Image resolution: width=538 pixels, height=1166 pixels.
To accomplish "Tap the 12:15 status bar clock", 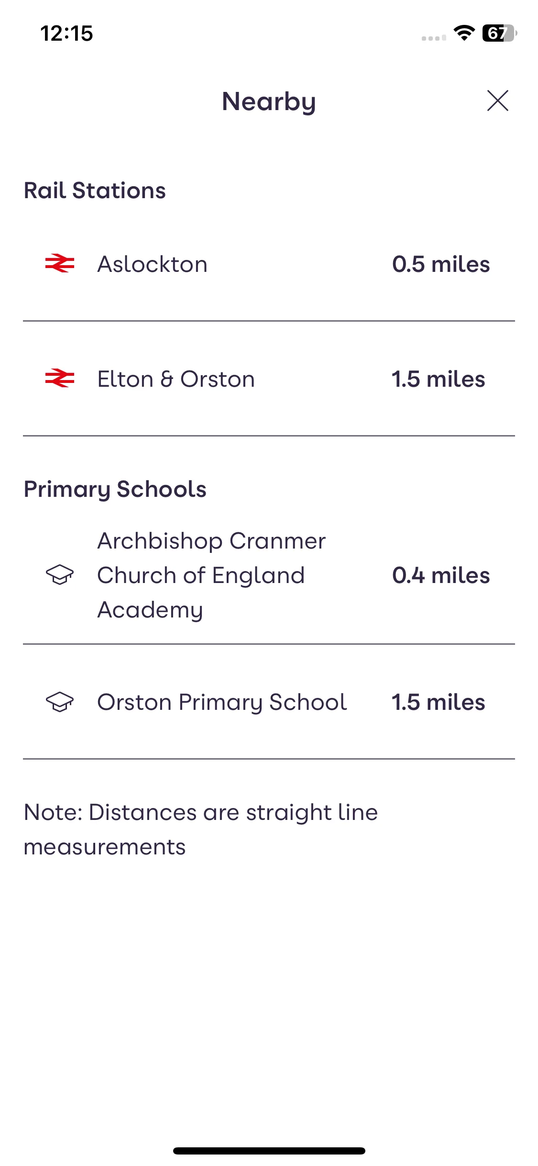I will click(x=66, y=34).
